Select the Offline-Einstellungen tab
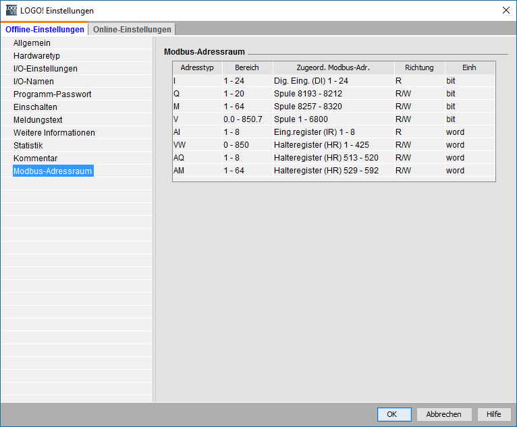Screen dimensions: 517x427 pyautogui.click(x=45, y=29)
